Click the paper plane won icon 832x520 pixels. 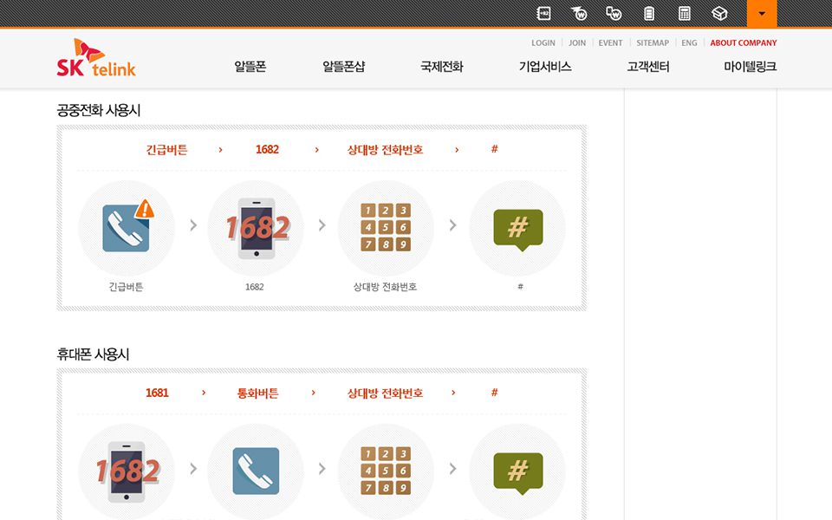(579, 13)
